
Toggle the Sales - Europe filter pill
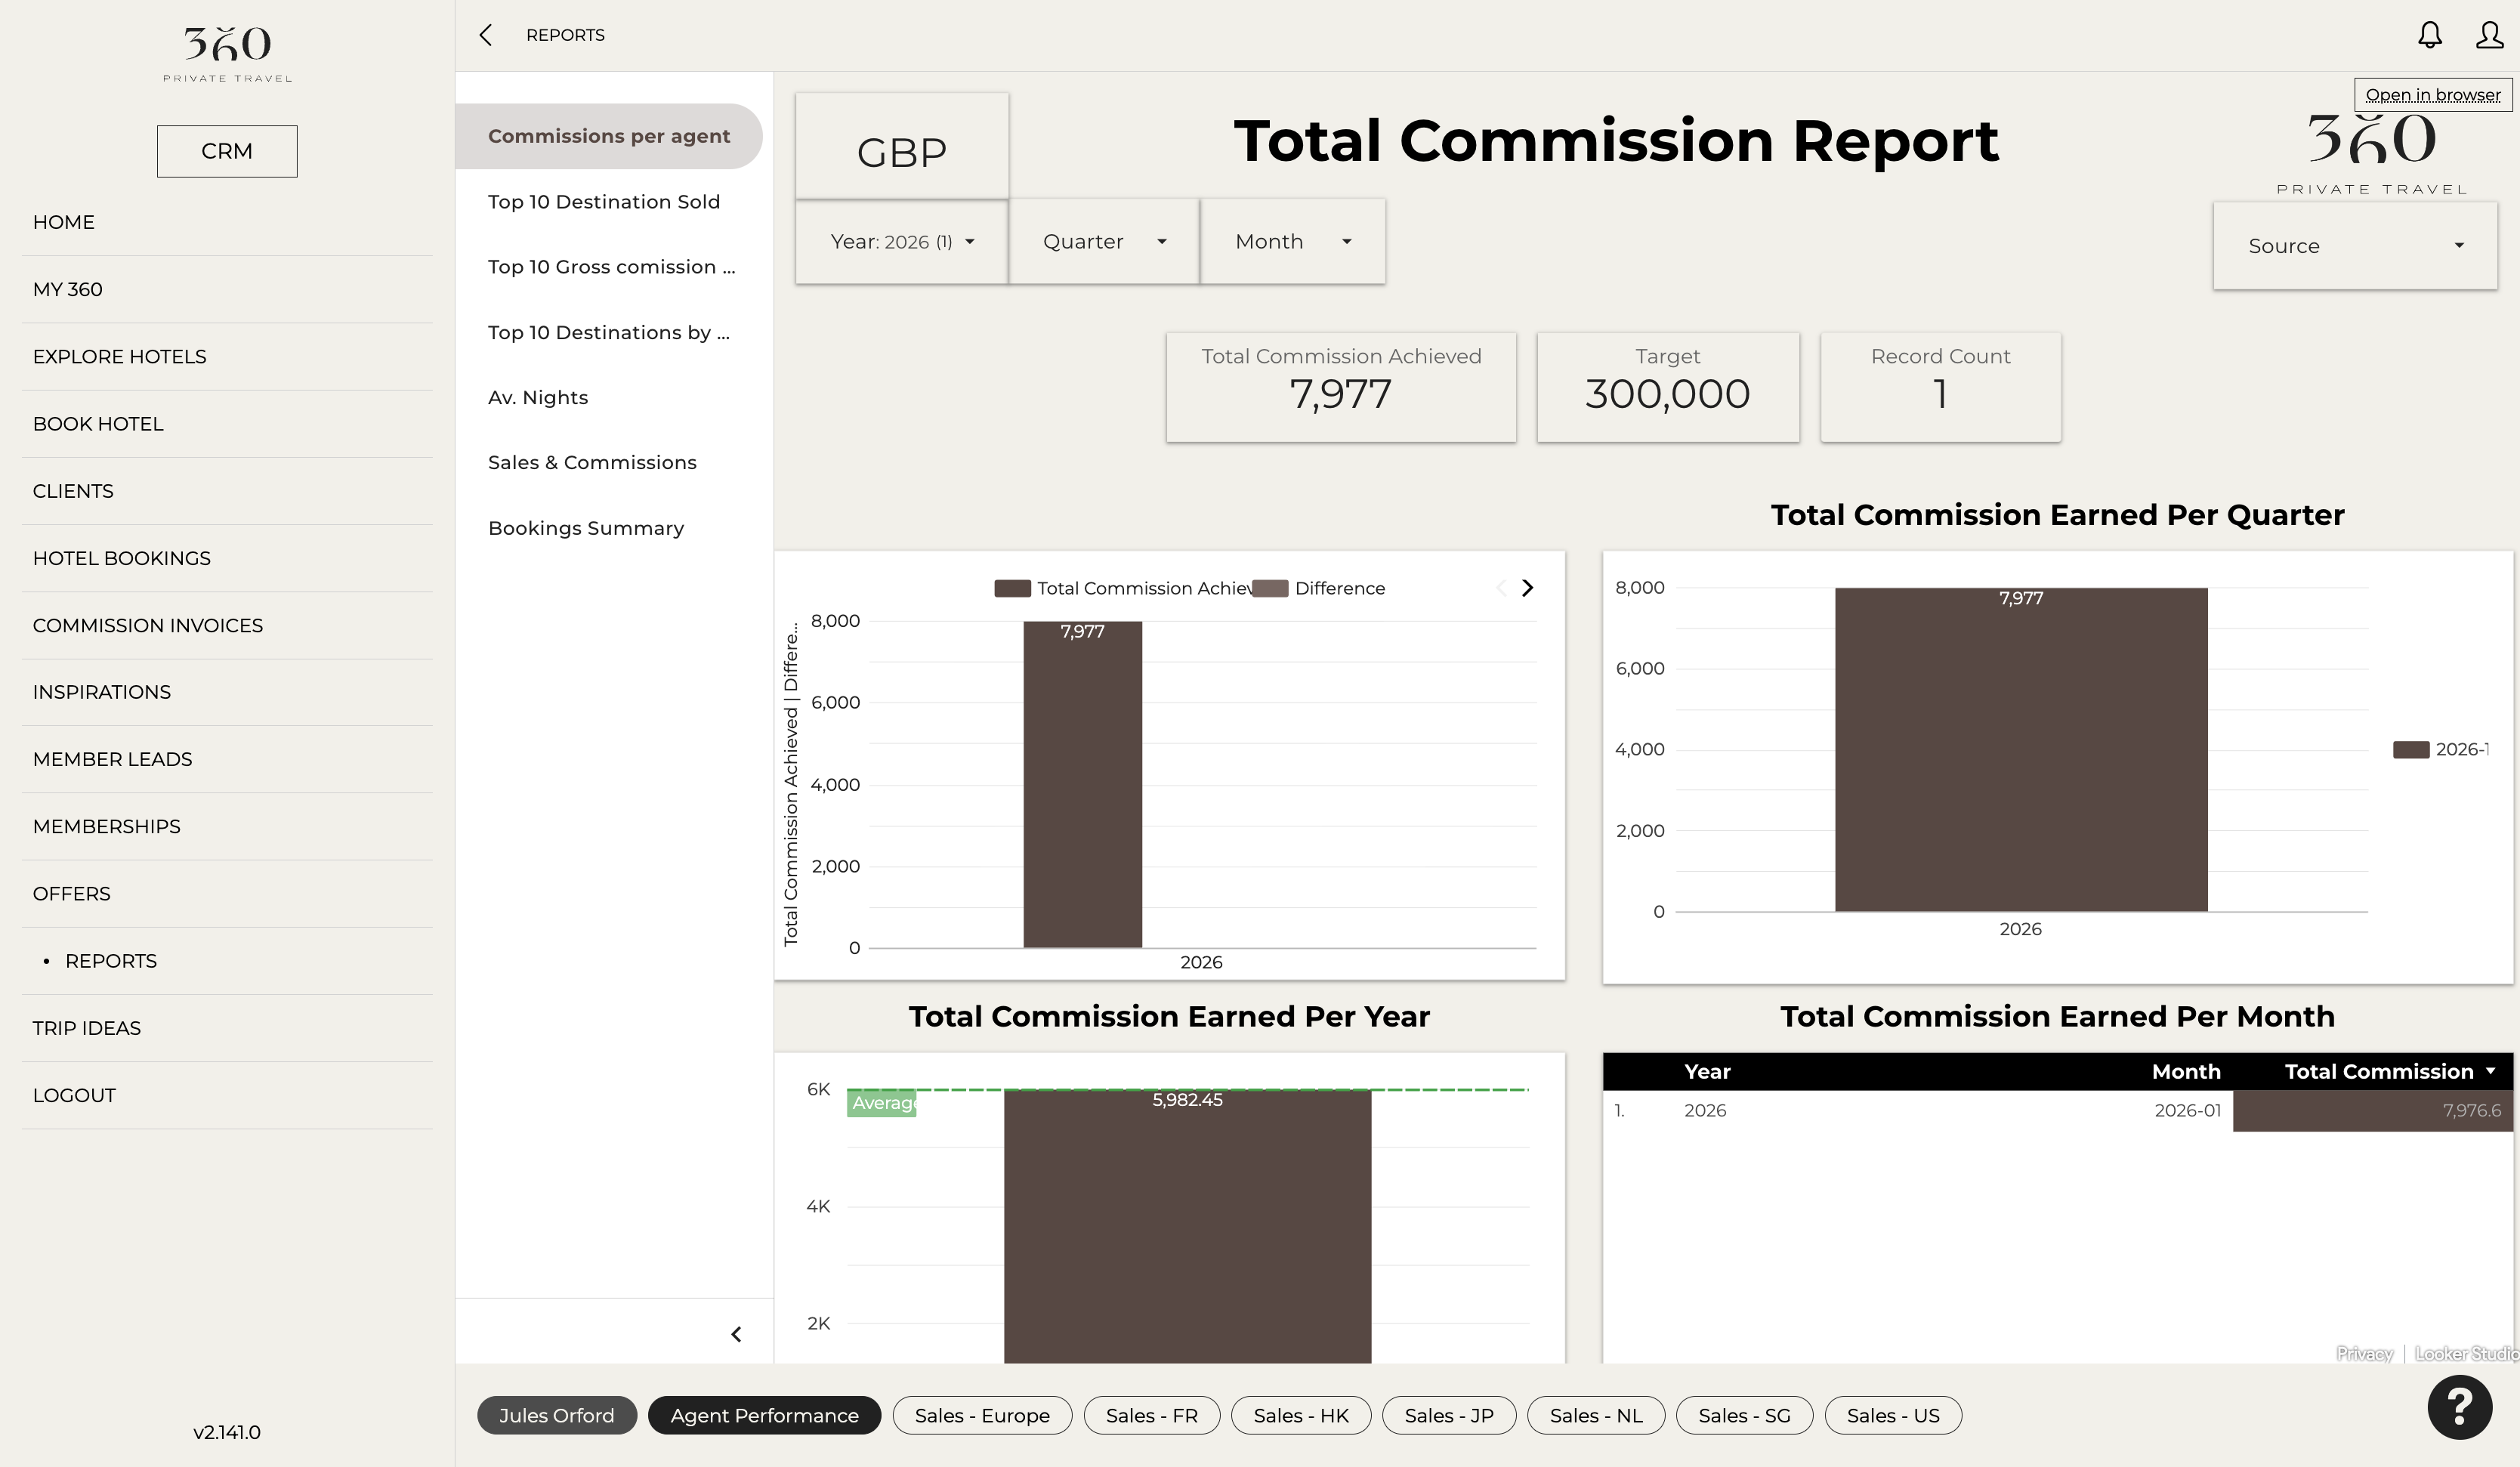click(x=981, y=1415)
